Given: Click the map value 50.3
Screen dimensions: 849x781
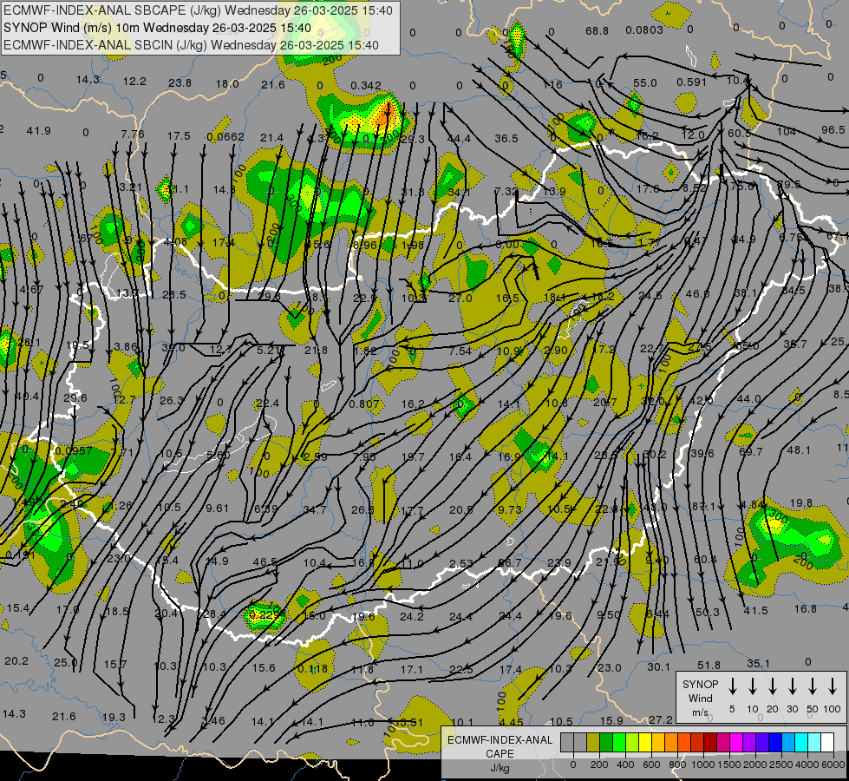Looking at the screenshot, I should click(707, 613).
